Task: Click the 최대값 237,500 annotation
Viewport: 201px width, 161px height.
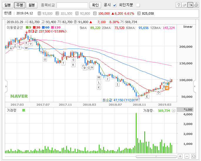Action: click(x=47, y=31)
